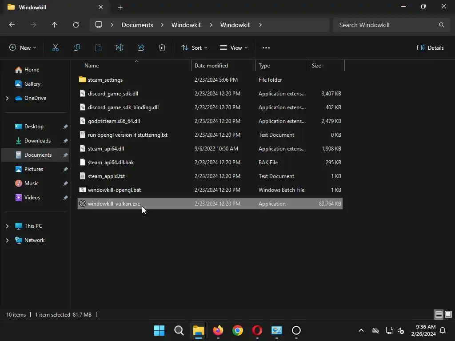This screenshot has height=341, width=455.
Task: Open the Windows Start menu
Action: (160, 330)
